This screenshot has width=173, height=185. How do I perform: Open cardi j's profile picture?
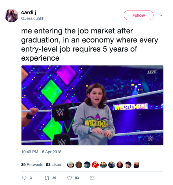click(12, 15)
